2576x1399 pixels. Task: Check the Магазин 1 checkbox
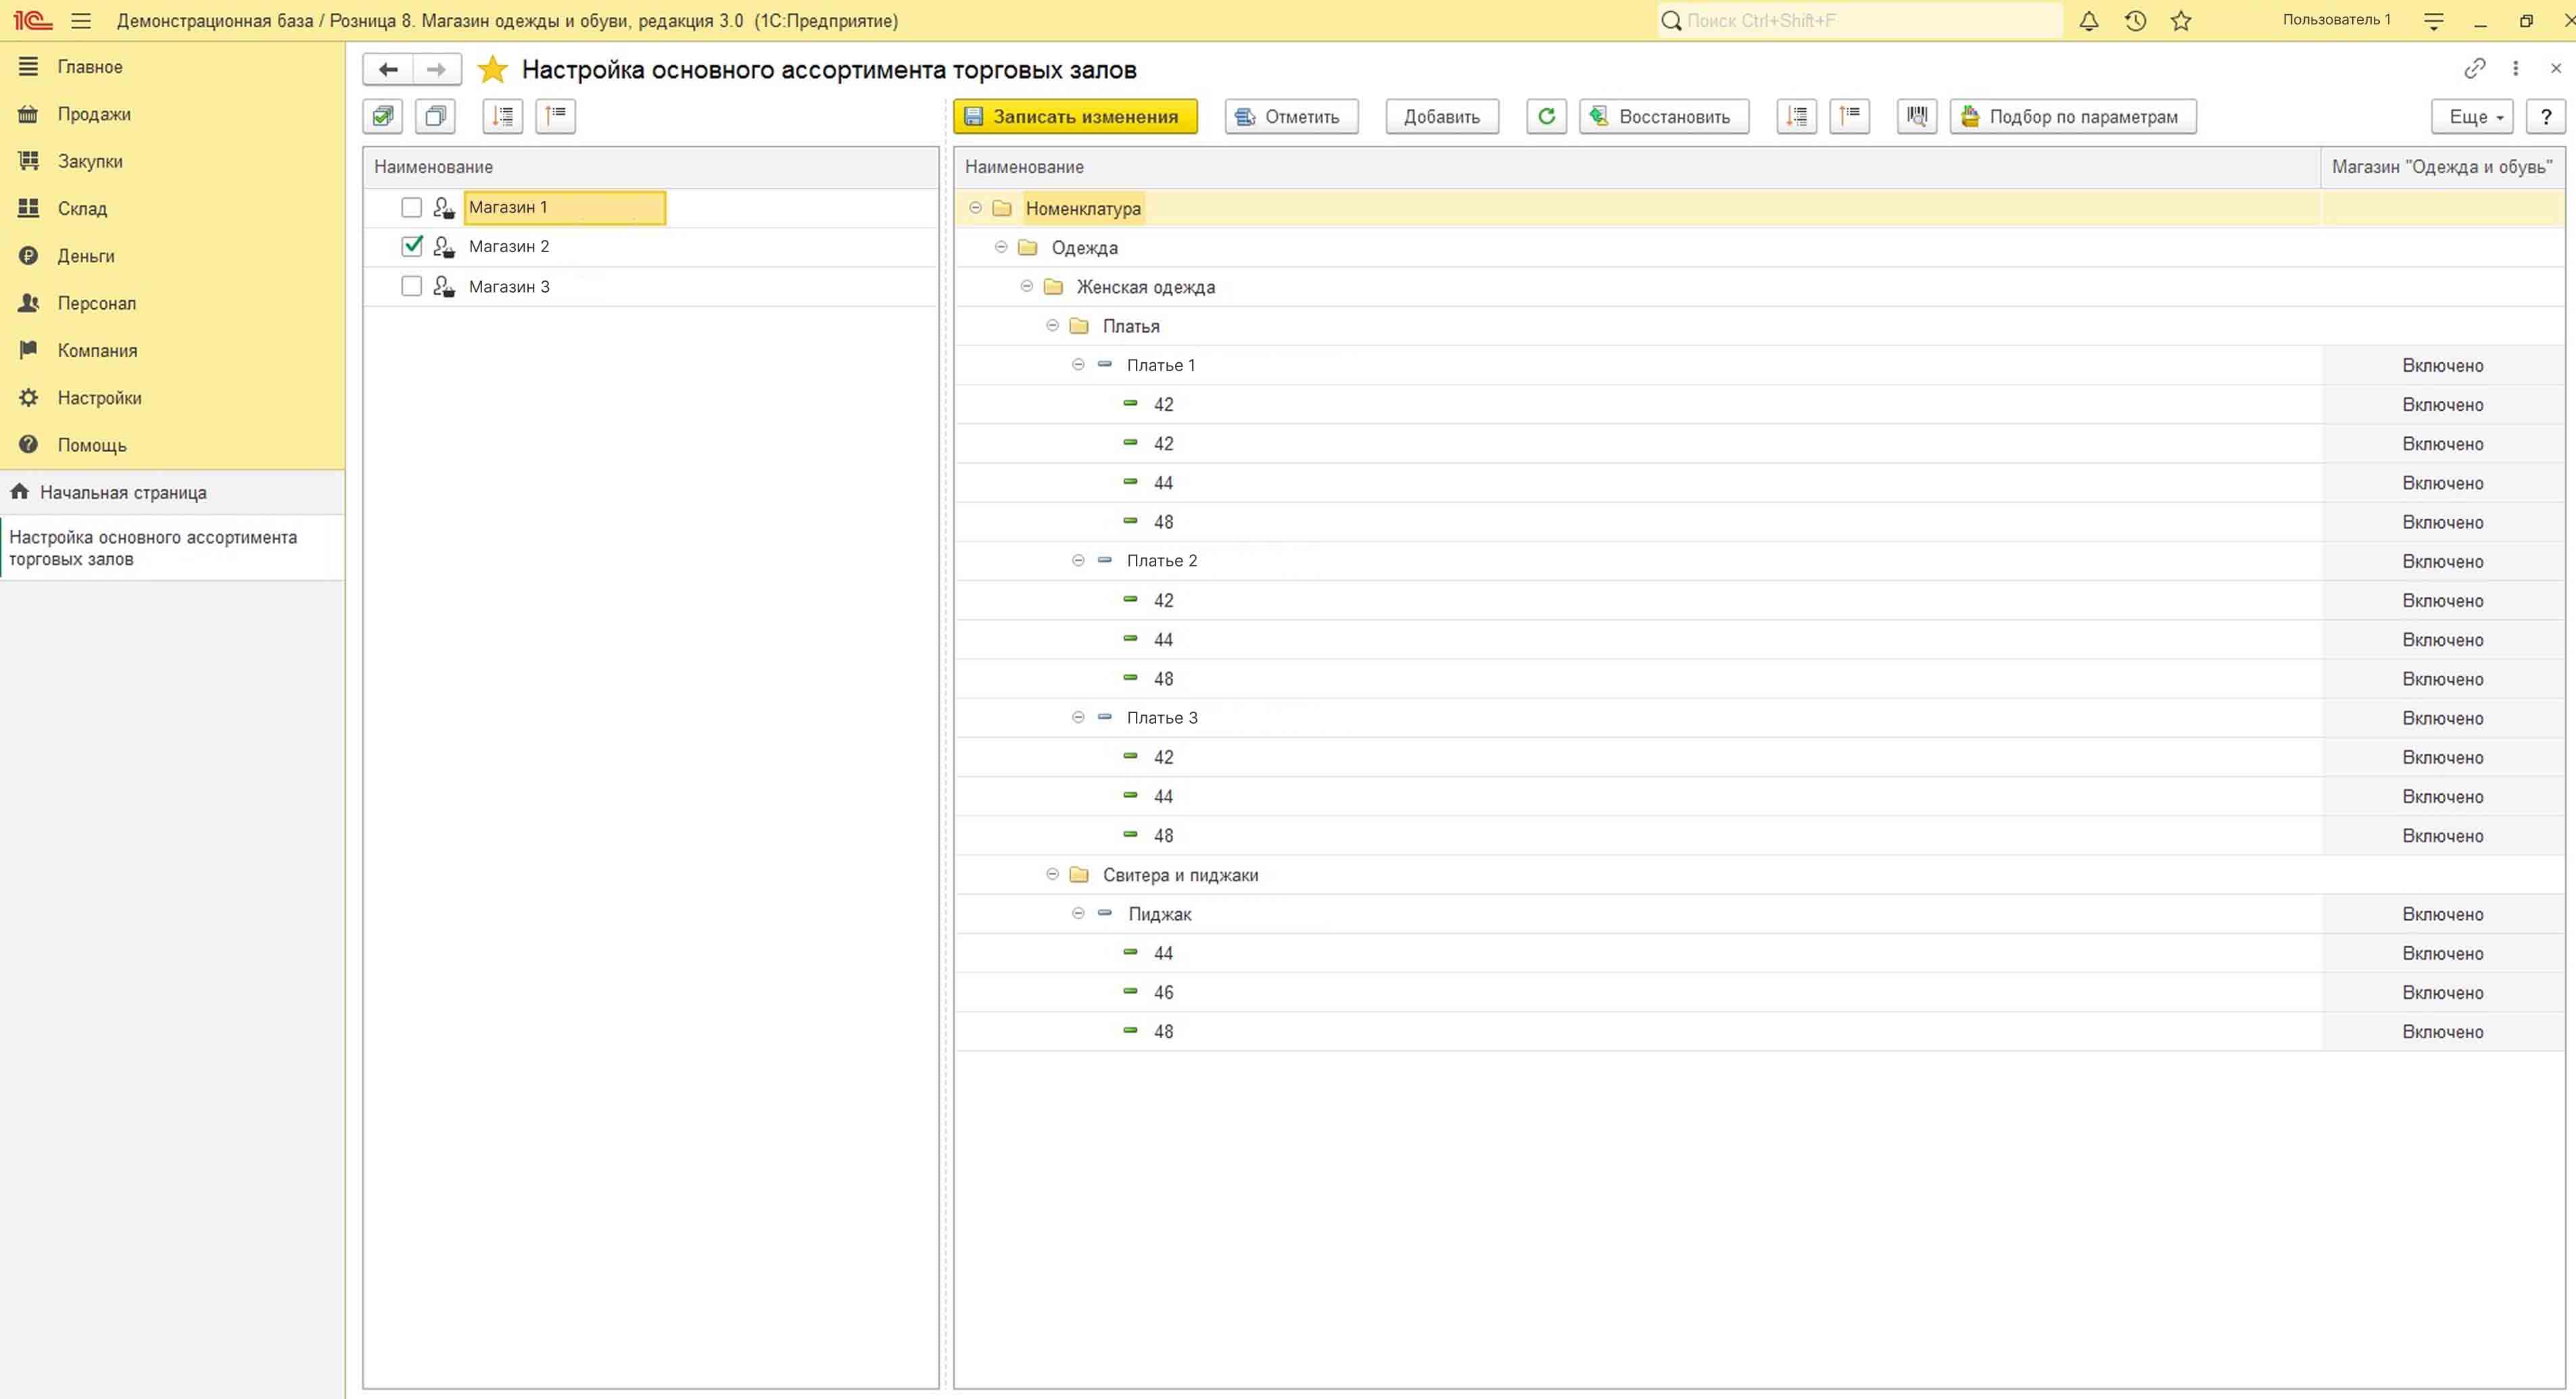411,207
